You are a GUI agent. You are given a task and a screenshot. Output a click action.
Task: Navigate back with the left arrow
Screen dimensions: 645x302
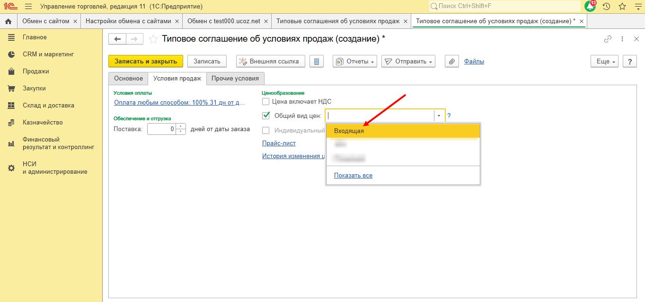tap(117, 39)
